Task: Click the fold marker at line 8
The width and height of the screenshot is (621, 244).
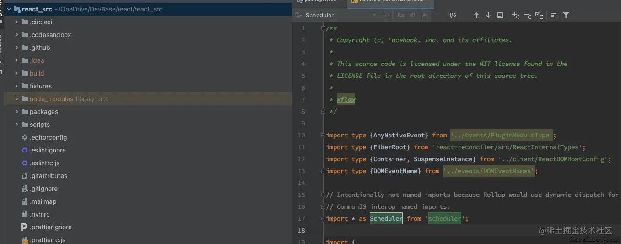Action: pos(323,111)
